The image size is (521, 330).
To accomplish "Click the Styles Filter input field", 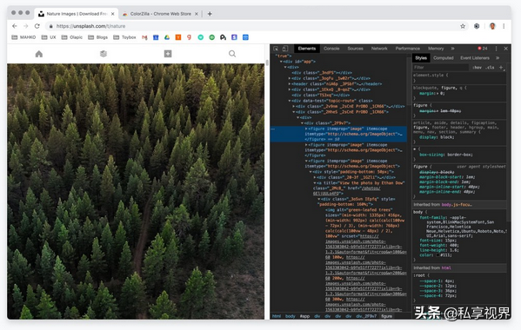I will pyautogui.click(x=441, y=68).
